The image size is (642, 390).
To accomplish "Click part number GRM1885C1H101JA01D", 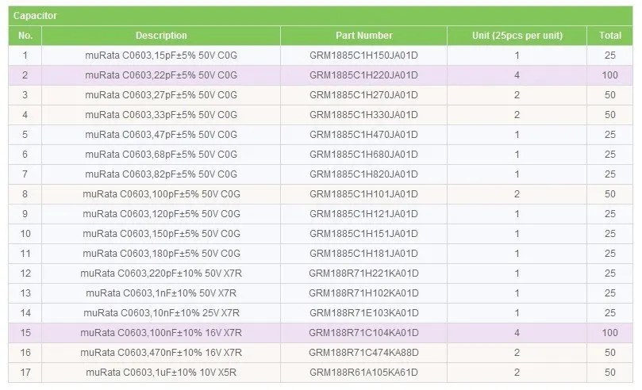I will coord(363,194).
